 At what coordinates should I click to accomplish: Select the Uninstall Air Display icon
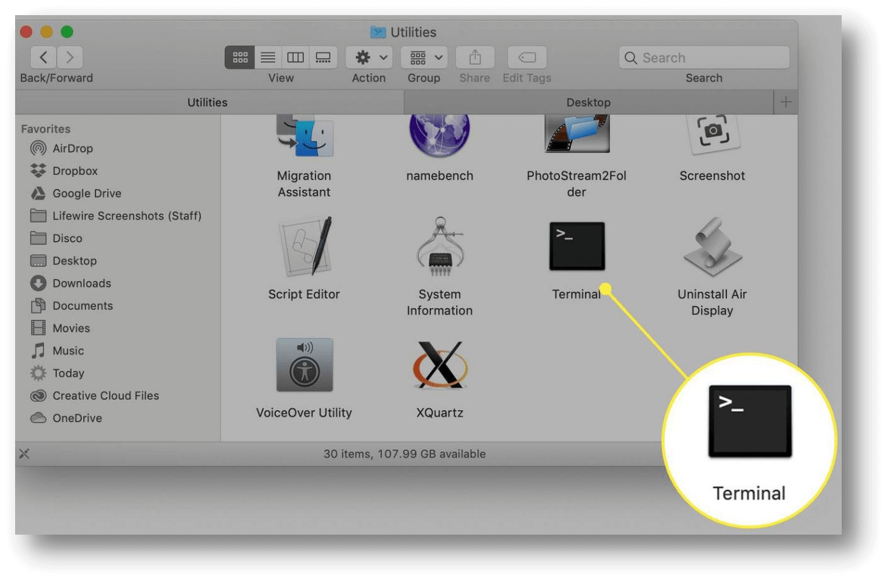tap(711, 246)
